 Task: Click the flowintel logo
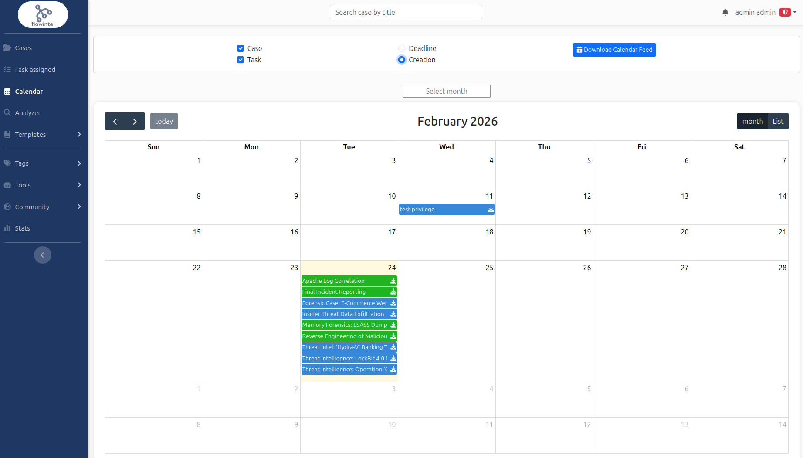[43, 15]
